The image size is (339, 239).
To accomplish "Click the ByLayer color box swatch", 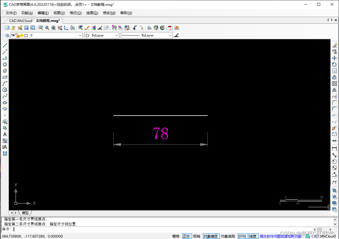I will click(x=87, y=36).
